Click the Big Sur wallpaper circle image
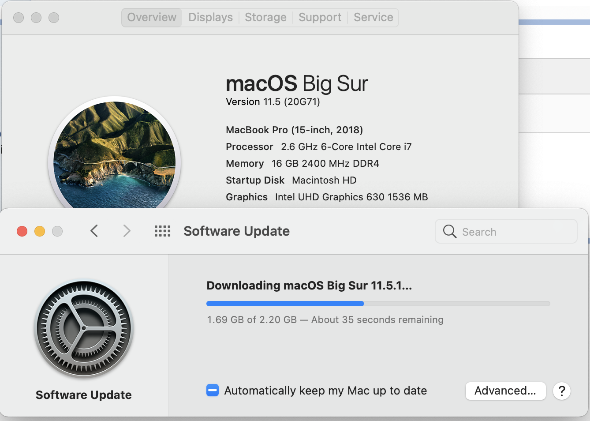Screen dimensions: 590x421 [x=114, y=153]
